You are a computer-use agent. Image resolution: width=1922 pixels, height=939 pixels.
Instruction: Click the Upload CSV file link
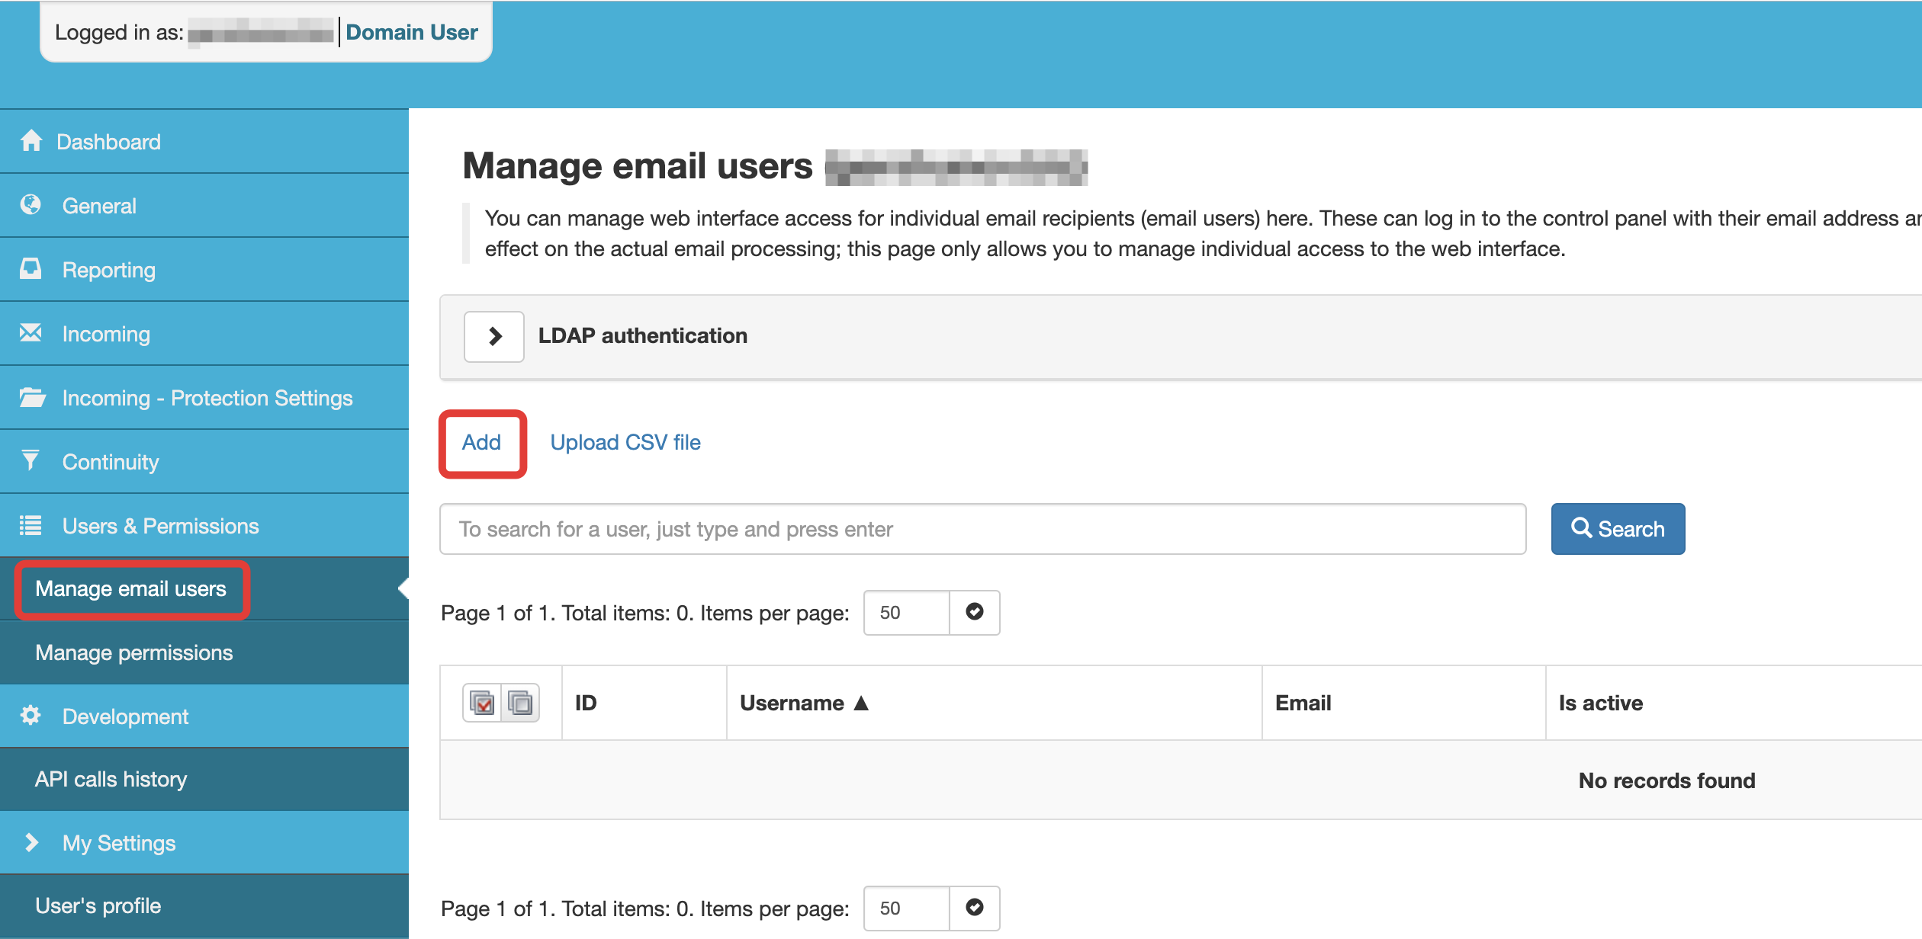(625, 442)
